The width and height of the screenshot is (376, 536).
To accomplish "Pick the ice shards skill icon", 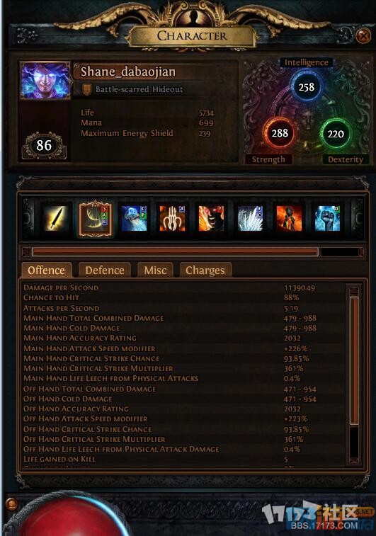I will pyautogui.click(x=250, y=218).
